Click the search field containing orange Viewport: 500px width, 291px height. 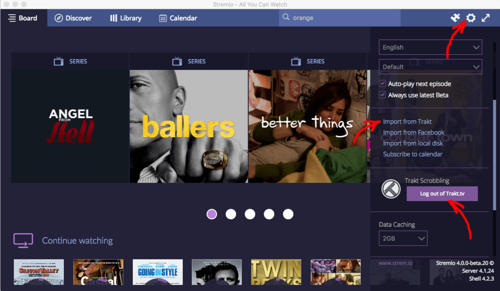tap(339, 18)
